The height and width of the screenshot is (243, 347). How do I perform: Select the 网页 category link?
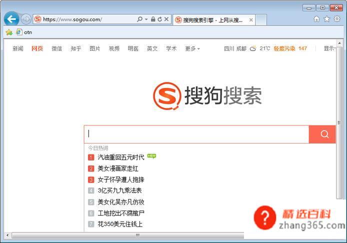tap(37, 48)
